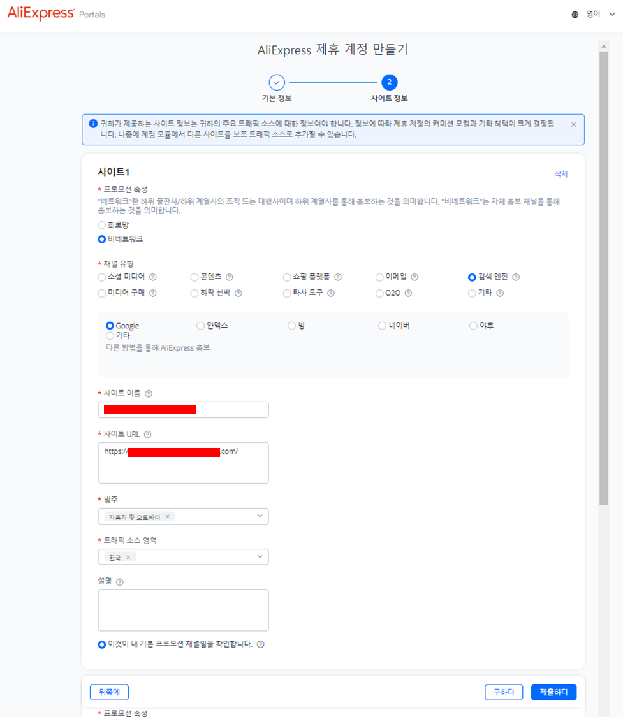623x717 pixels.
Task: Click the 구하다 save button
Action: point(504,692)
